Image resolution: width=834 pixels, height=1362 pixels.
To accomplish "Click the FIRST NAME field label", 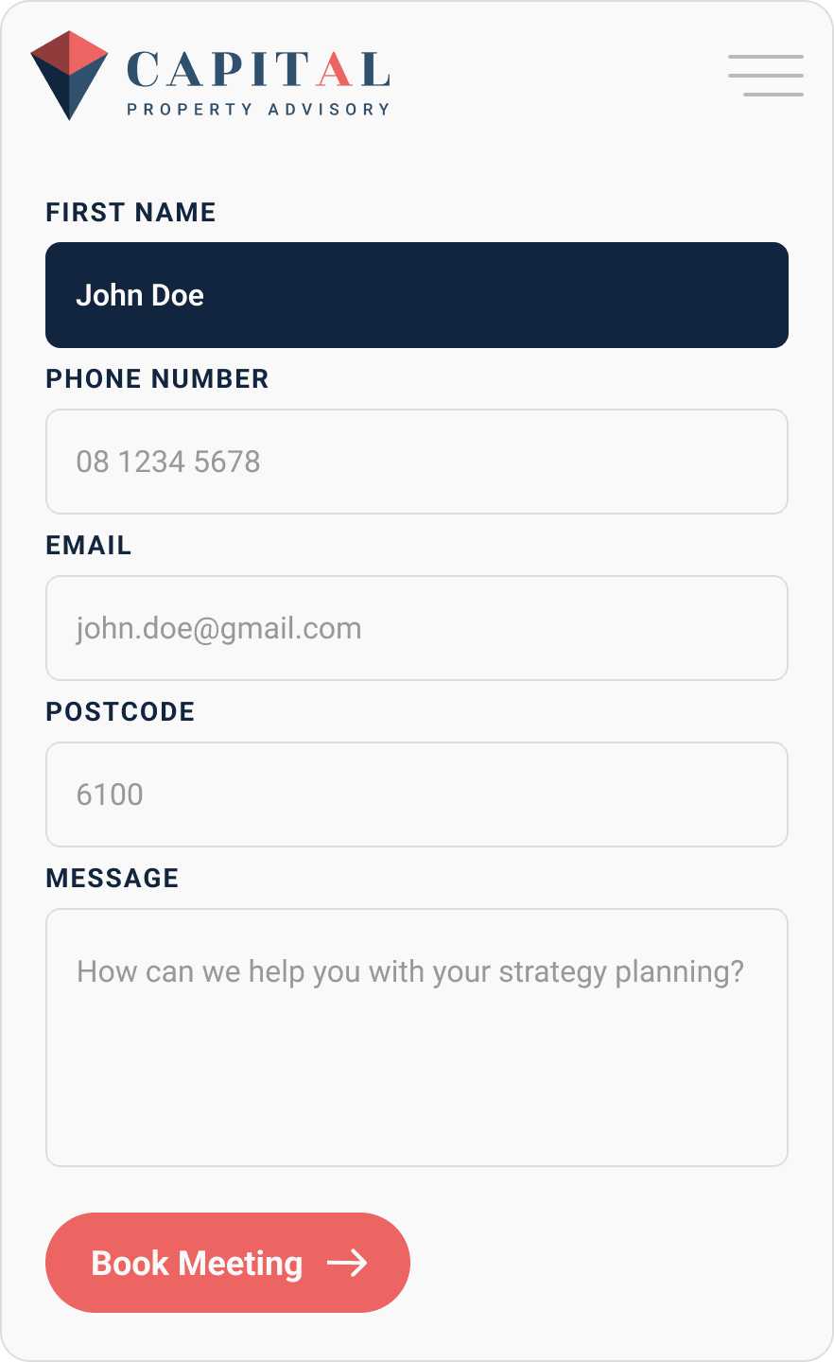I will [130, 213].
